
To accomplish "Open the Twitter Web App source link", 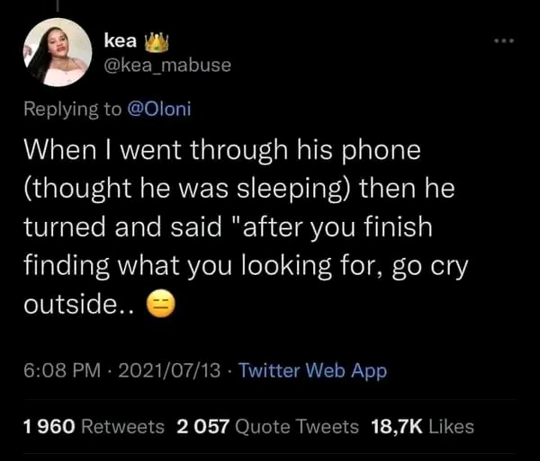I will [x=313, y=371].
